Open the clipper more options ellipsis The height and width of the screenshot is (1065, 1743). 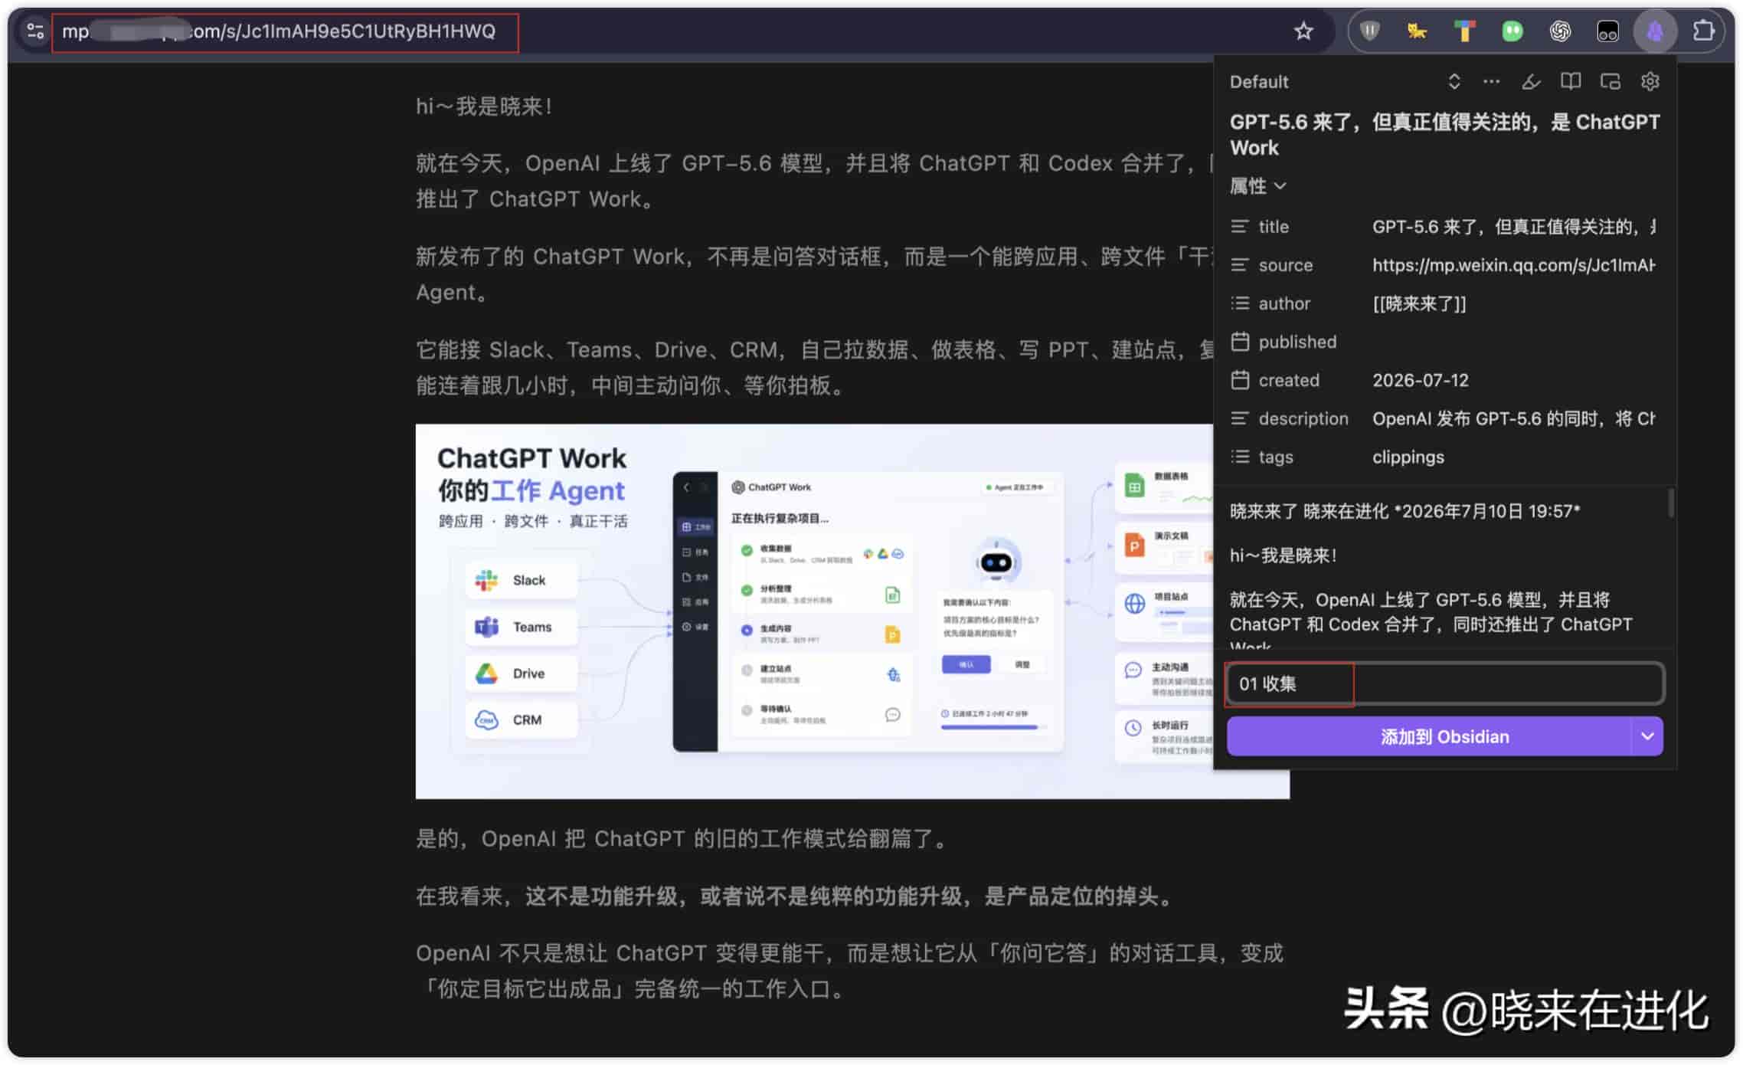[1491, 81]
